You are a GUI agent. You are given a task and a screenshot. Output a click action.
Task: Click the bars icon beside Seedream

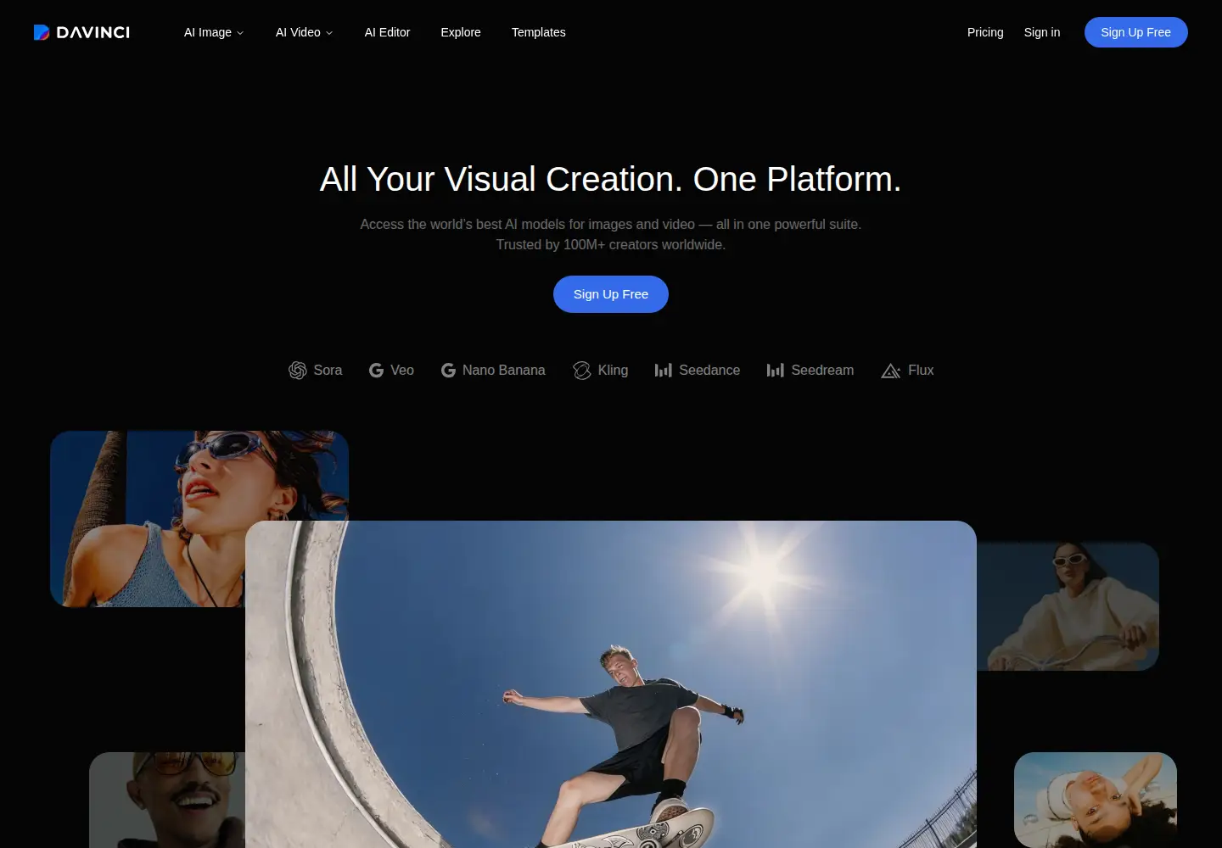(776, 371)
